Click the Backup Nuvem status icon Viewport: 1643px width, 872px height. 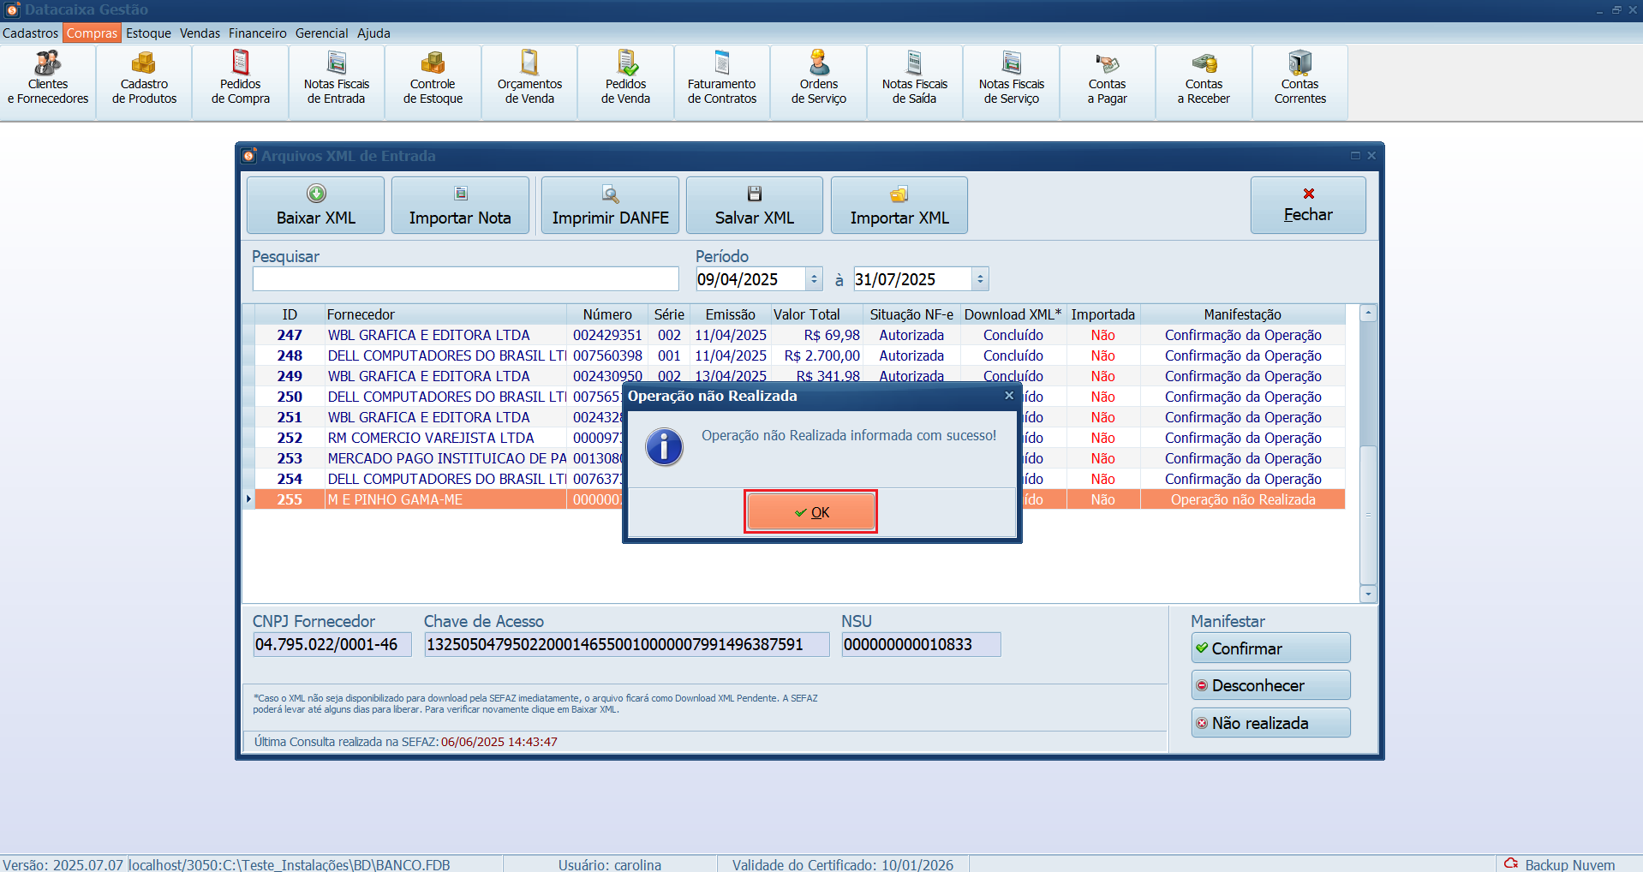pos(1511,863)
